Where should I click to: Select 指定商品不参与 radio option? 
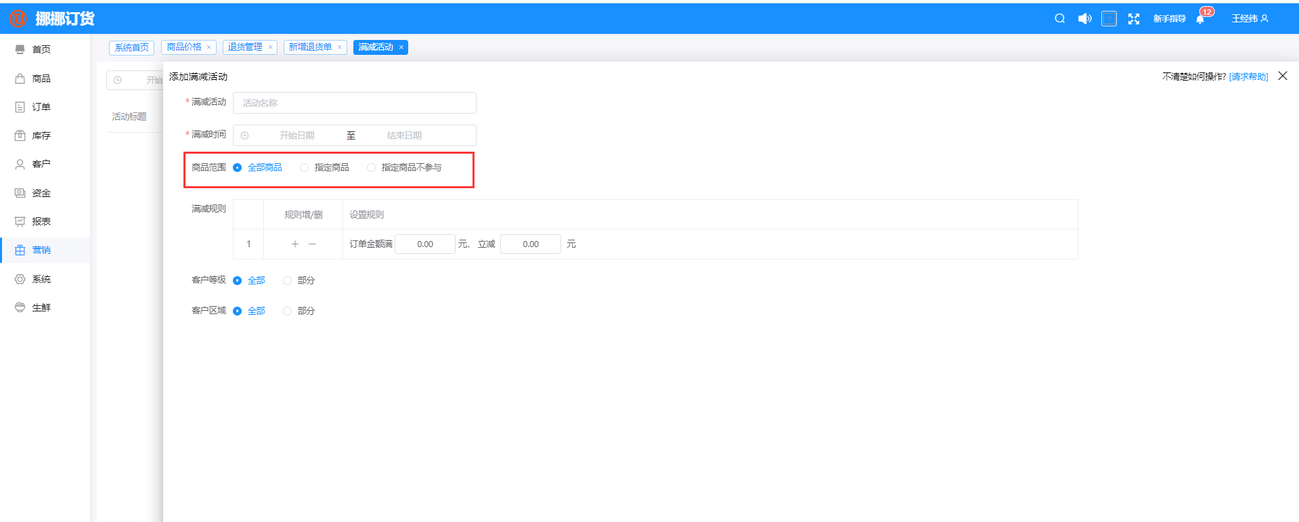coord(372,167)
